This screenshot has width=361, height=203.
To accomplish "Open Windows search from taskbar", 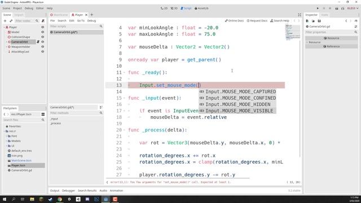I will 14,199.
